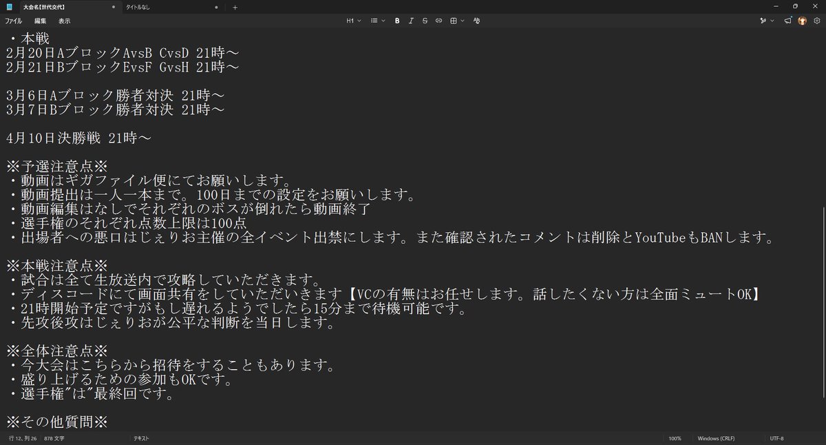Toggle italic formatting
The width and height of the screenshot is (826, 445).
click(411, 21)
